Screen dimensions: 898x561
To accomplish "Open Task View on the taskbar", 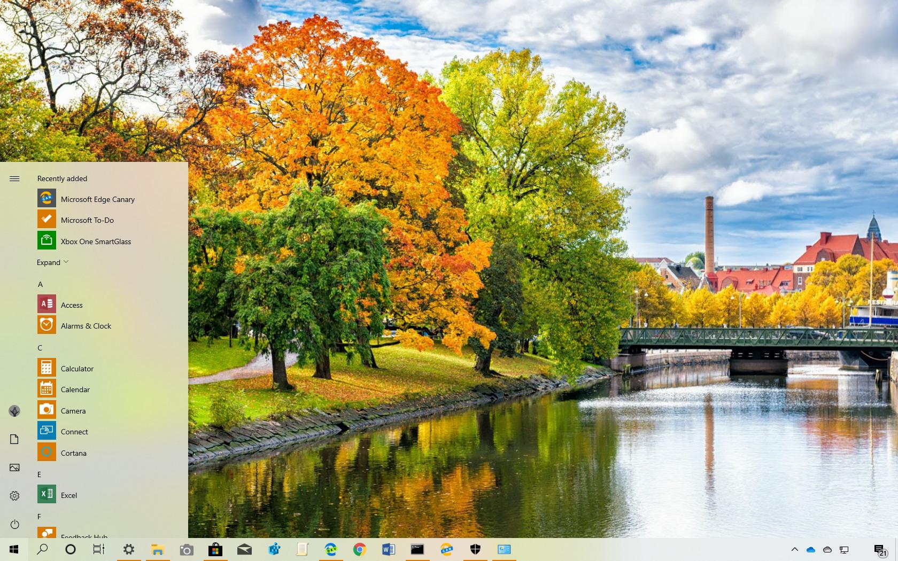I will 99,549.
